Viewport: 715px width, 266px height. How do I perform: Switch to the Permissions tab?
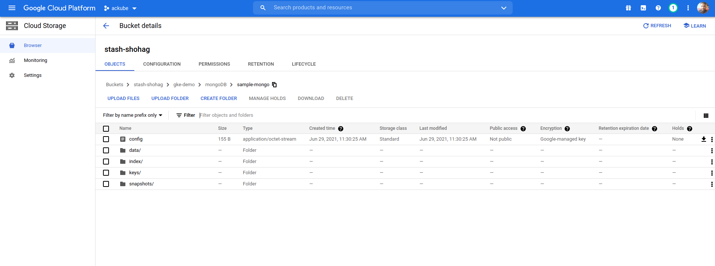pos(214,64)
